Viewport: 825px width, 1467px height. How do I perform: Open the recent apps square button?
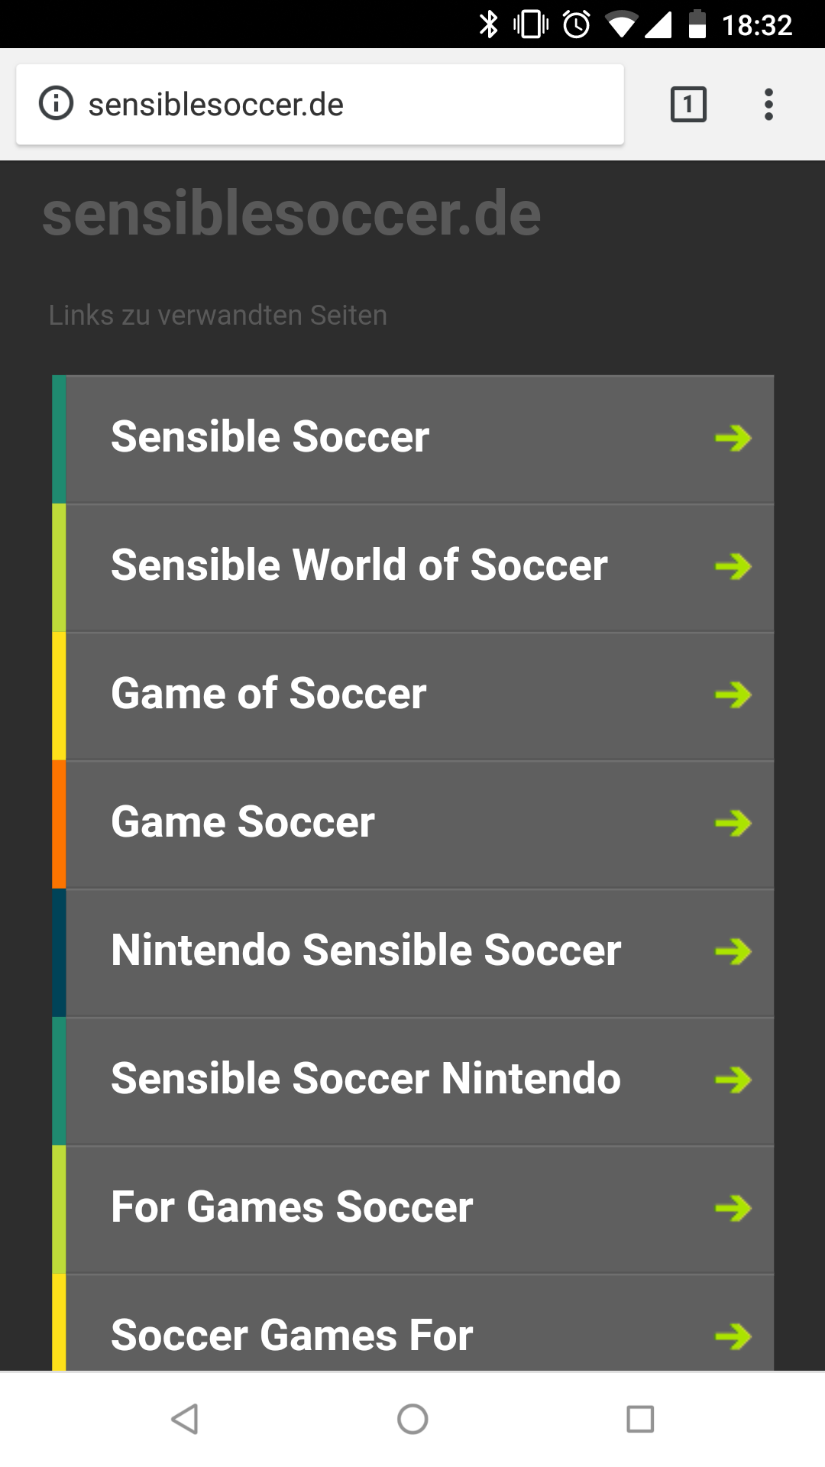tap(640, 1419)
